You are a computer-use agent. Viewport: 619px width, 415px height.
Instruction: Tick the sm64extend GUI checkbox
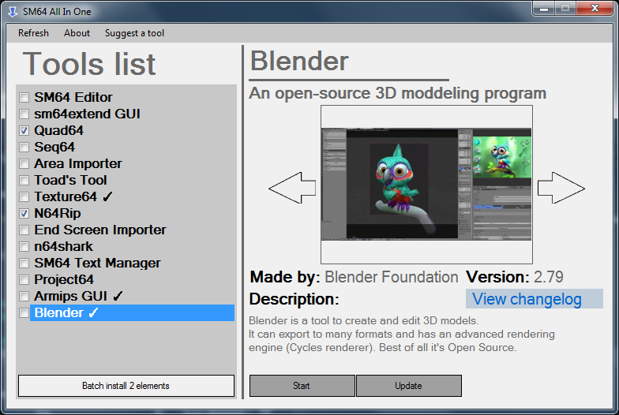[24, 114]
